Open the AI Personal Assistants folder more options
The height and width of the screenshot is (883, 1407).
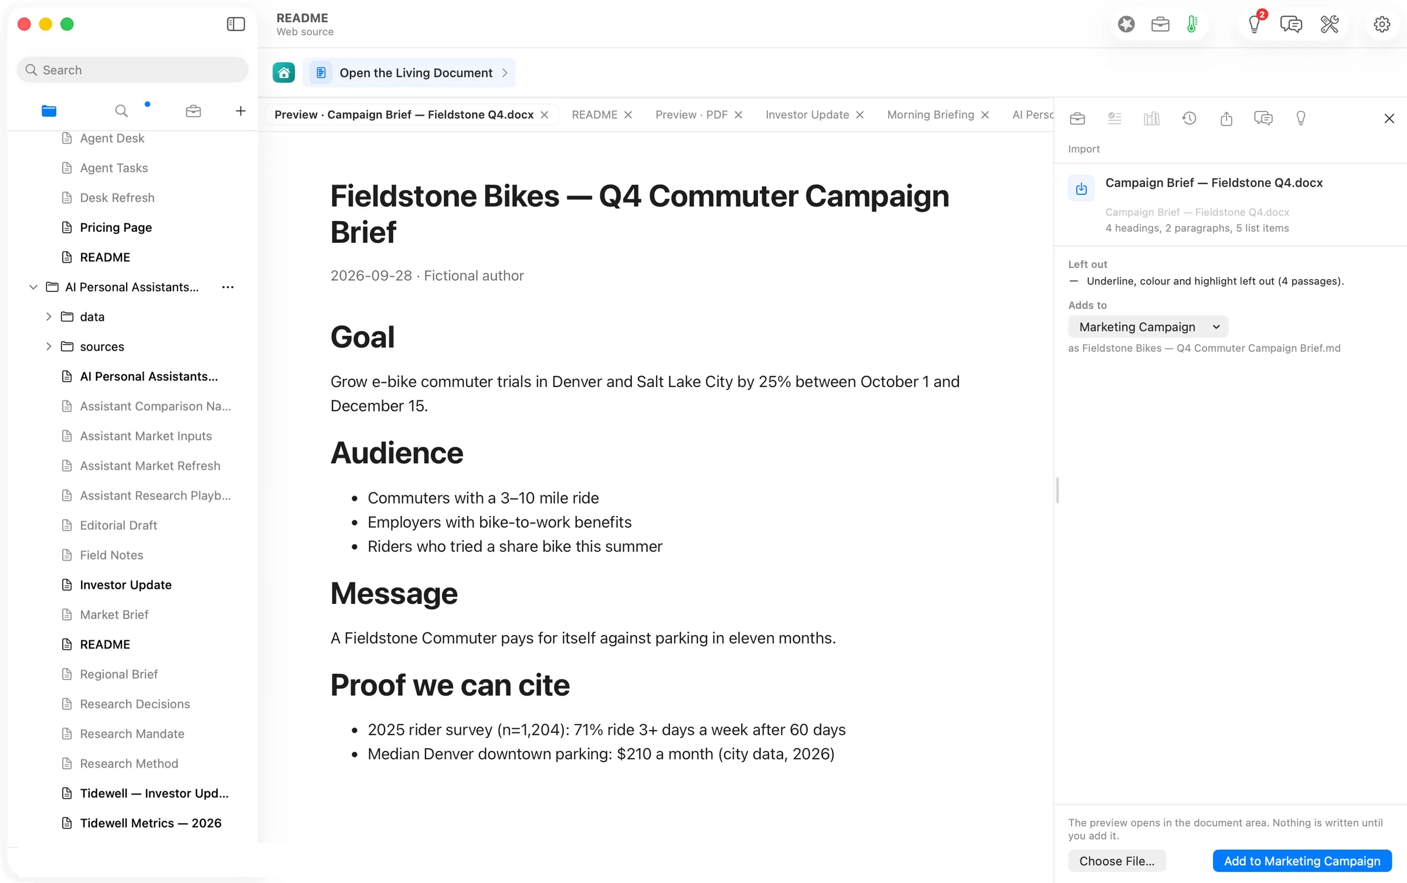coord(227,287)
